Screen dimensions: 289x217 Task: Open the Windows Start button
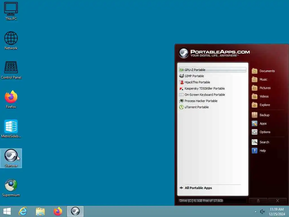(x=7, y=211)
